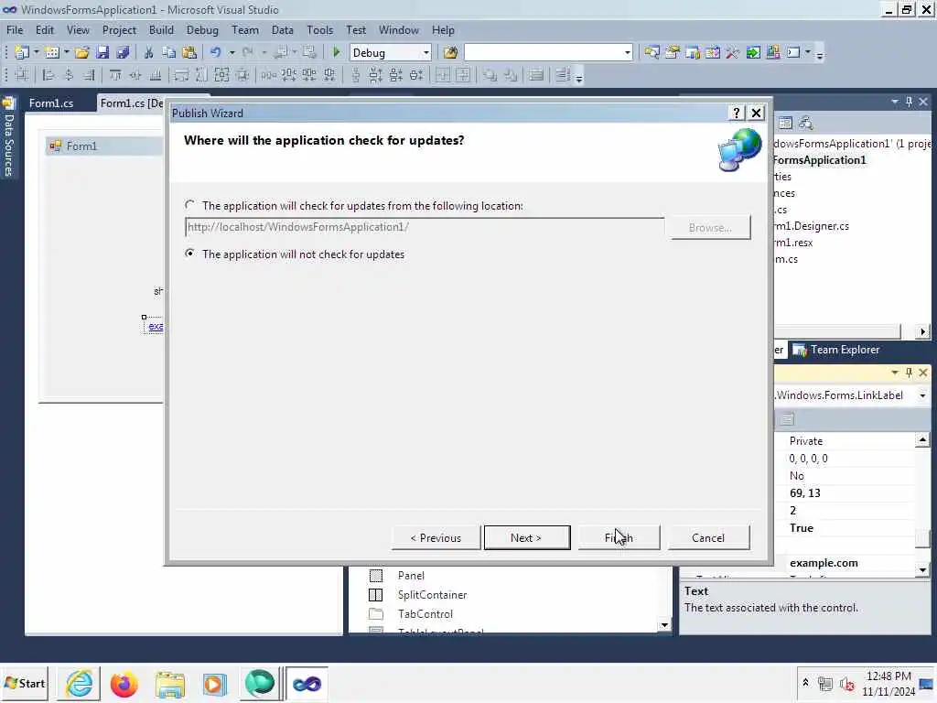Click the Finish button in wizard
This screenshot has width=937, height=703.
pos(619,538)
